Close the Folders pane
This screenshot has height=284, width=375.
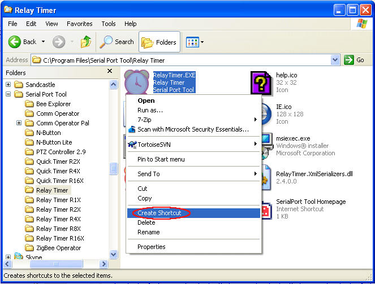pos(110,71)
